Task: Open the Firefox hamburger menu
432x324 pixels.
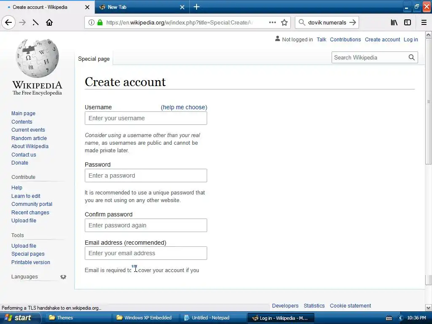Action: tap(424, 22)
